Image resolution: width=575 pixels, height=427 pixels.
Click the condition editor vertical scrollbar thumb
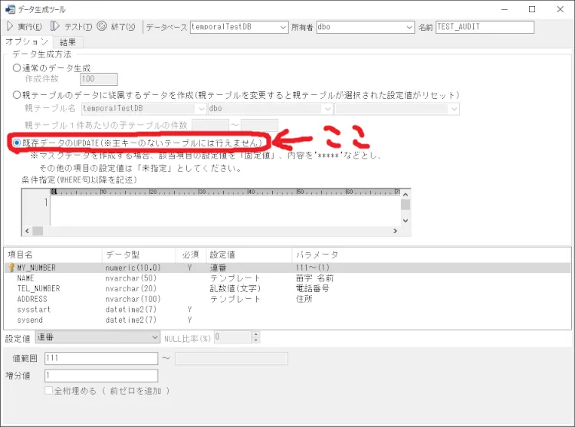406,205
